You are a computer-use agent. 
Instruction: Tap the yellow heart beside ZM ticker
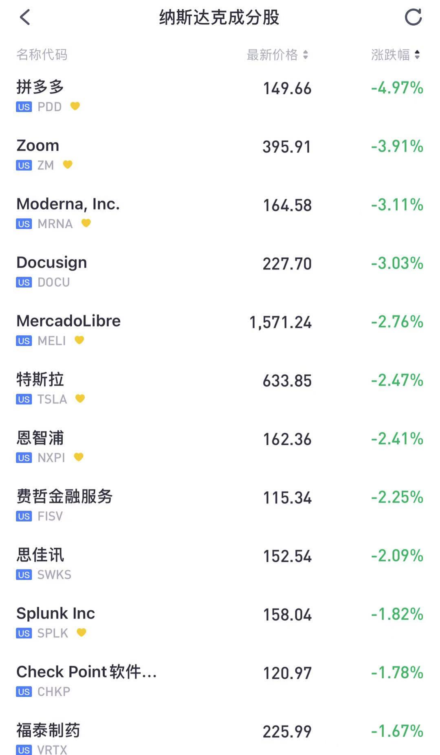[x=68, y=165]
